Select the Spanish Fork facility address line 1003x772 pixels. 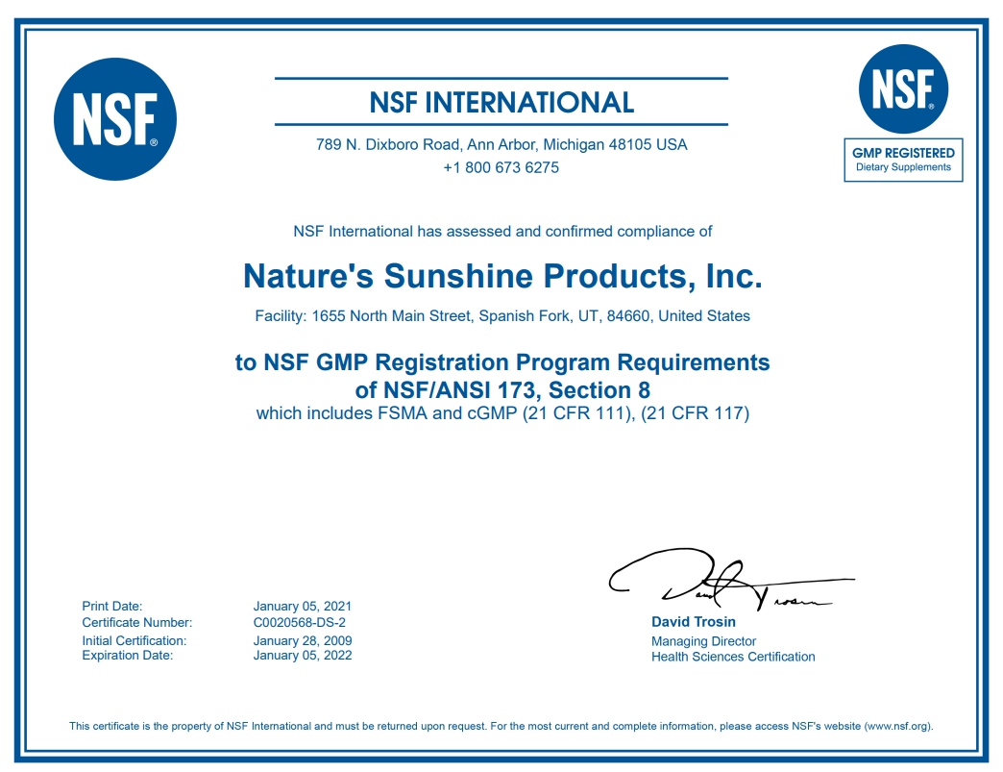point(502,315)
